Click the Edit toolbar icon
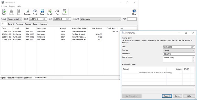197x100 pixels. (x=19, y=12)
